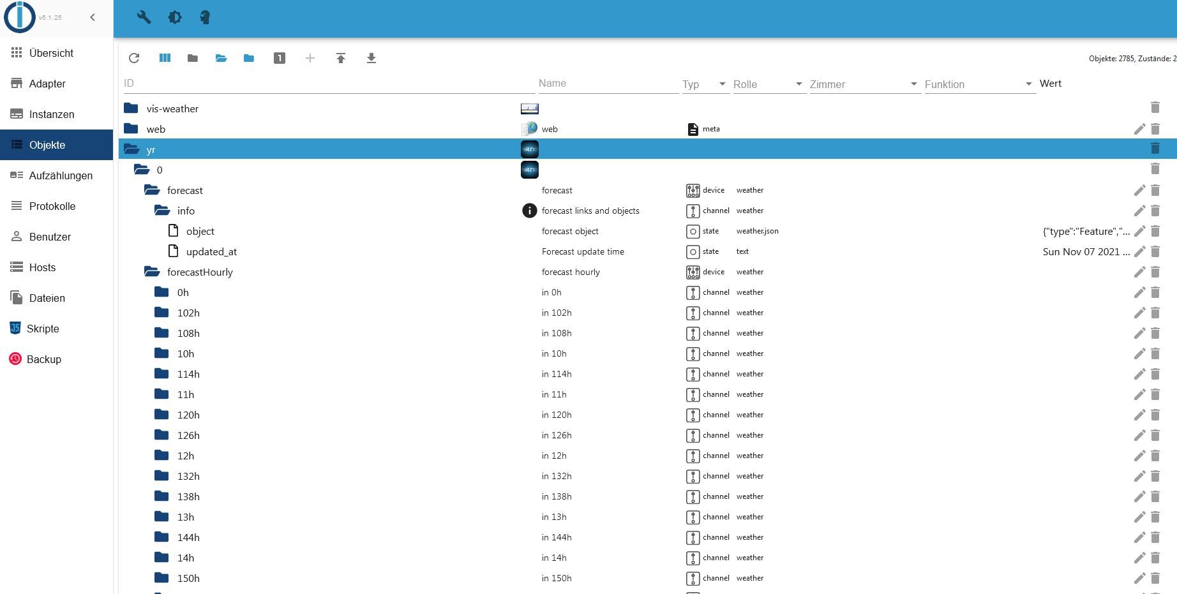Expand one step with the open folder icon

(221, 58)
